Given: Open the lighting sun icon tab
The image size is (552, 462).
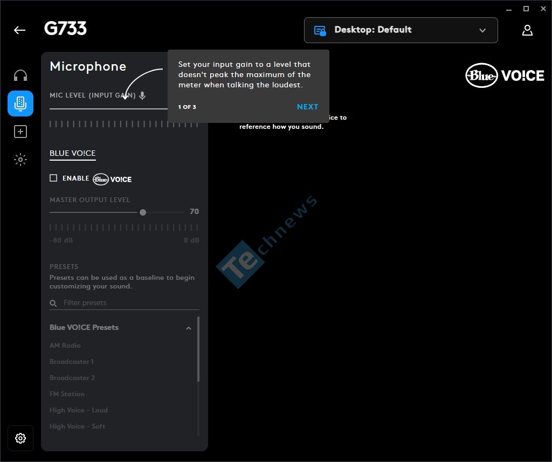Looking at the screenshot, I should (20, 160).
